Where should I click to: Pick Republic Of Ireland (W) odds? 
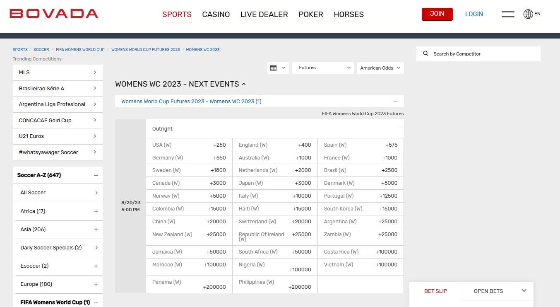[275, 237]
